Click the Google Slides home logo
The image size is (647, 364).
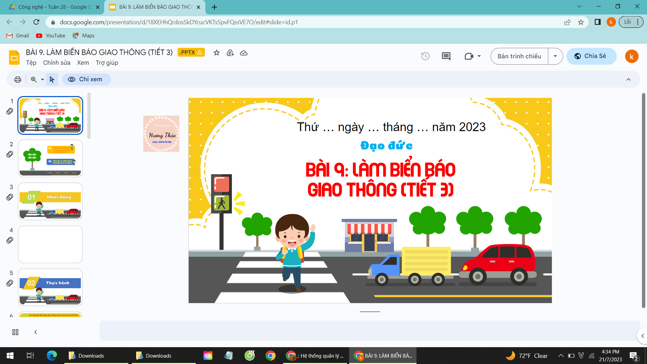click(14, 57)
